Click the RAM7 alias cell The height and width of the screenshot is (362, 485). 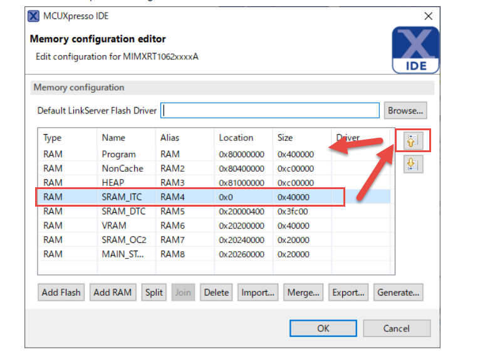[x=172, y=240]
